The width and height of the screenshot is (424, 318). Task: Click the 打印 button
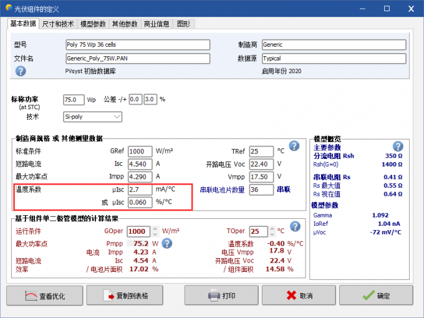(x=221, y=296)
